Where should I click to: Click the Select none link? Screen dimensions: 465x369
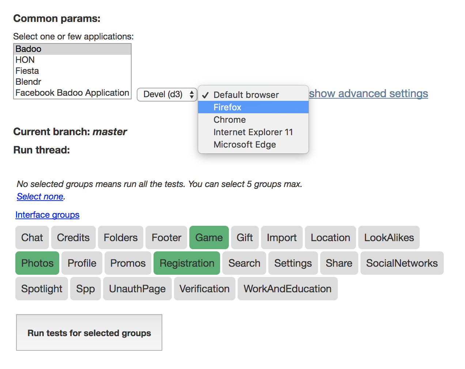pyautogui.click(x=40, y=197)
